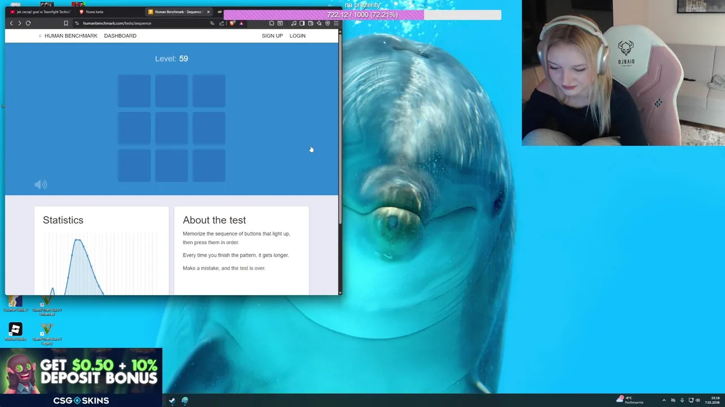
Task: Bookmark this page in the toolbar
Action: (66, 23)
